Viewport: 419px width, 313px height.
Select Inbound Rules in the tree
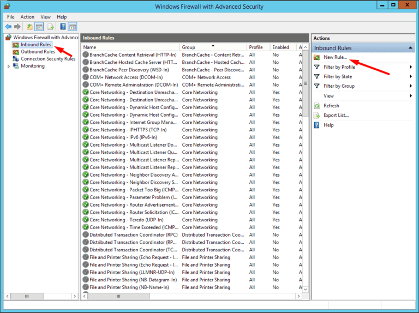tap(36, 45)
